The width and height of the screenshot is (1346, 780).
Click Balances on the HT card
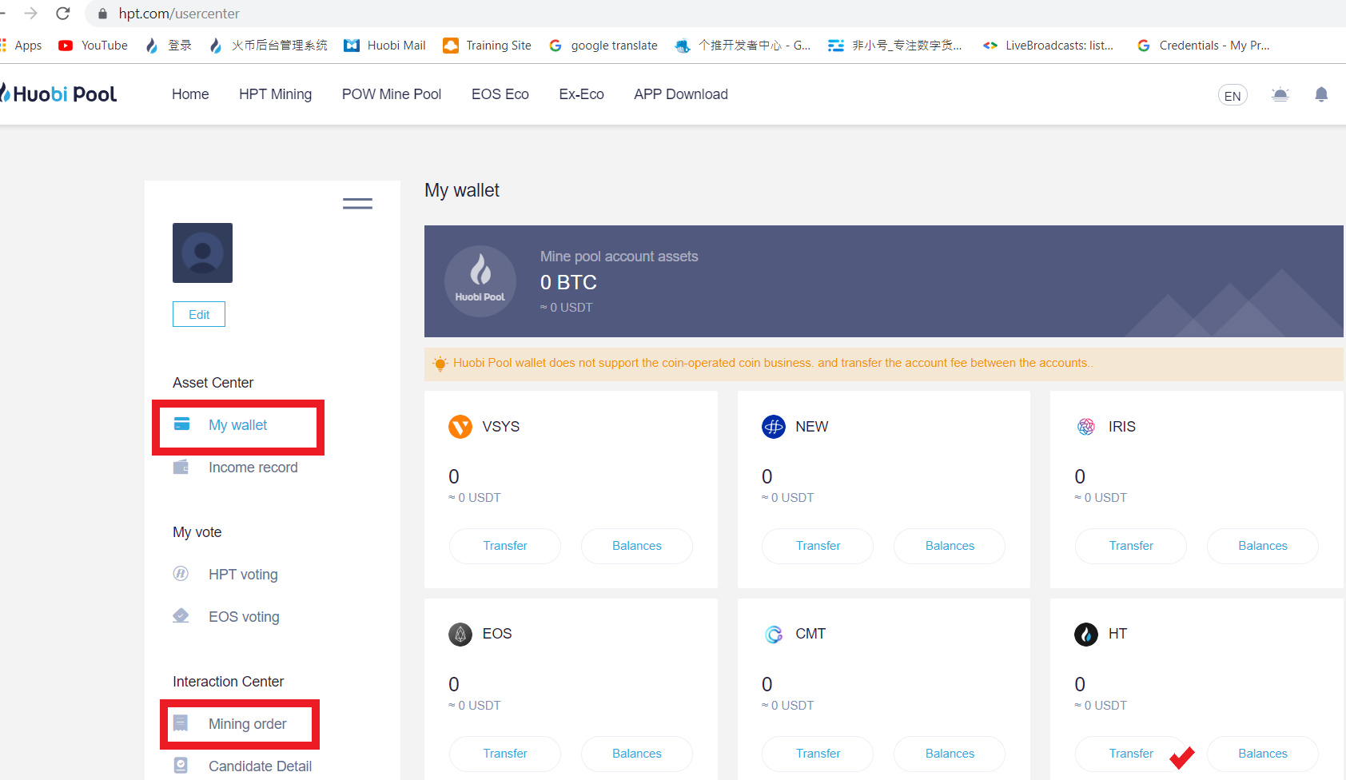tap(1263, 754)
